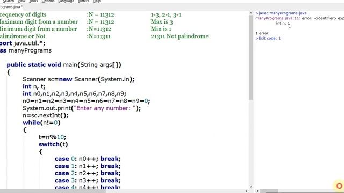The width and height of the screenshot is (344, 193).
Task: Click the 'case 3: n3++; break;' line
Action: [88, 180]
